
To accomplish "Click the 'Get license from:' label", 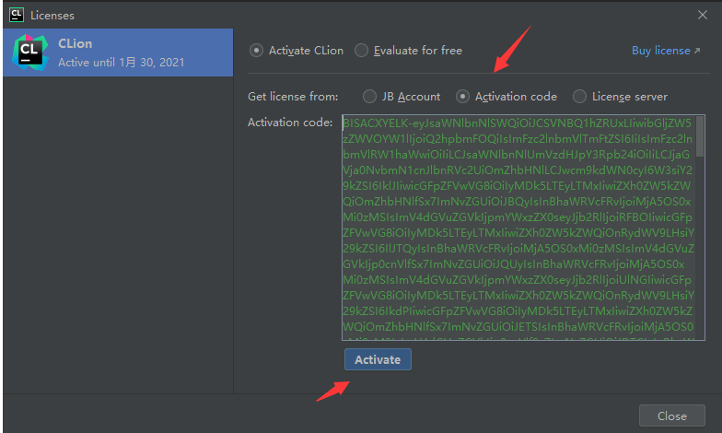I will point(293,97).
